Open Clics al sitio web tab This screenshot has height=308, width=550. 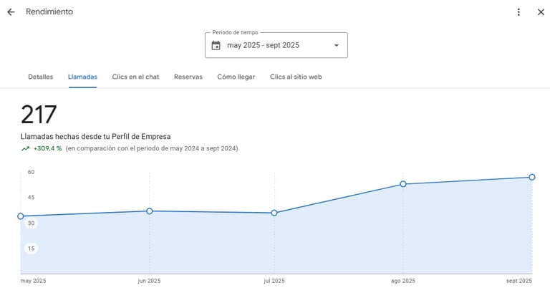296,77
